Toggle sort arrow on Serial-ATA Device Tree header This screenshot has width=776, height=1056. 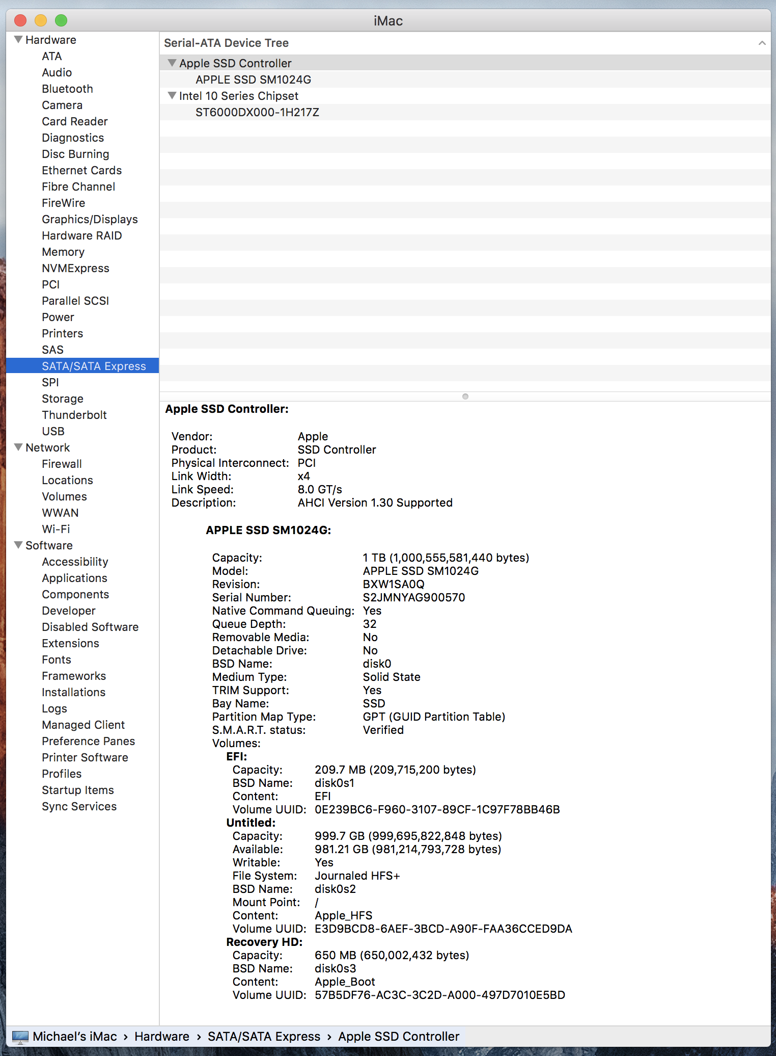click(x=762, y=43)
